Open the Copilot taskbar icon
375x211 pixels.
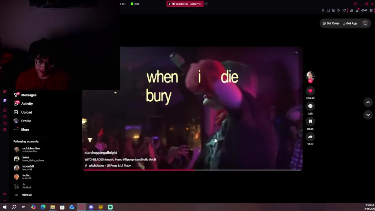pos(33,207)
